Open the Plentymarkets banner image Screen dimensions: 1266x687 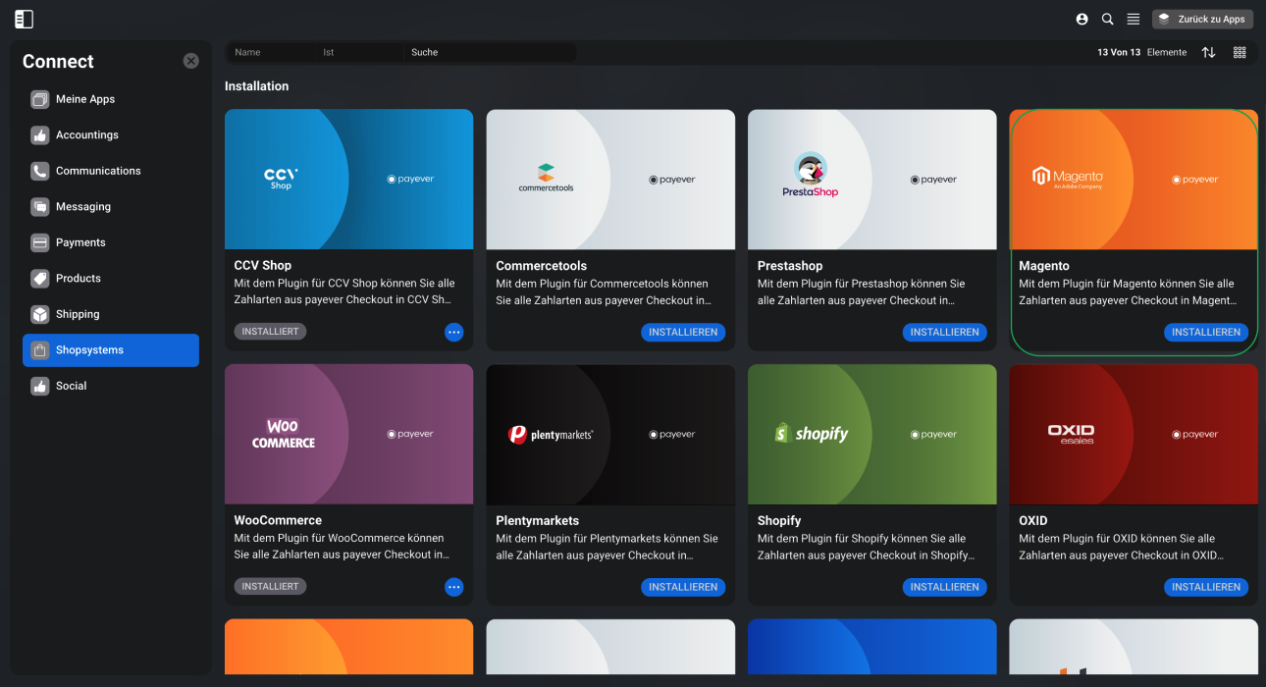pyautogui.click(x=610, y=434)
